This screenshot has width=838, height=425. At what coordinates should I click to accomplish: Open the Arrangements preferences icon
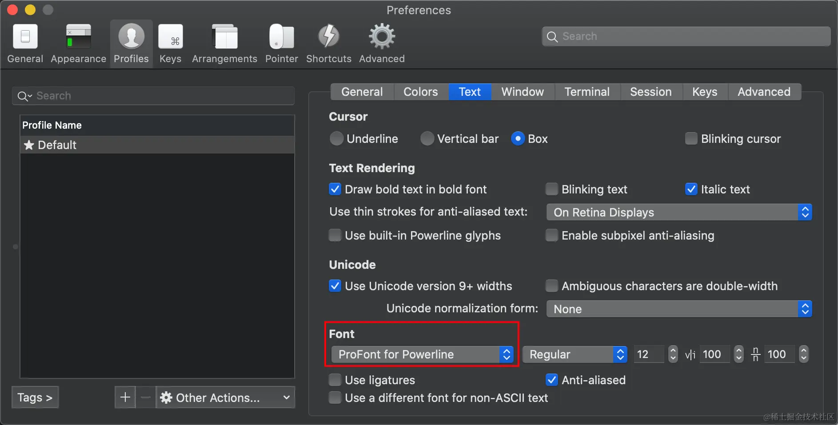point(225,37)
